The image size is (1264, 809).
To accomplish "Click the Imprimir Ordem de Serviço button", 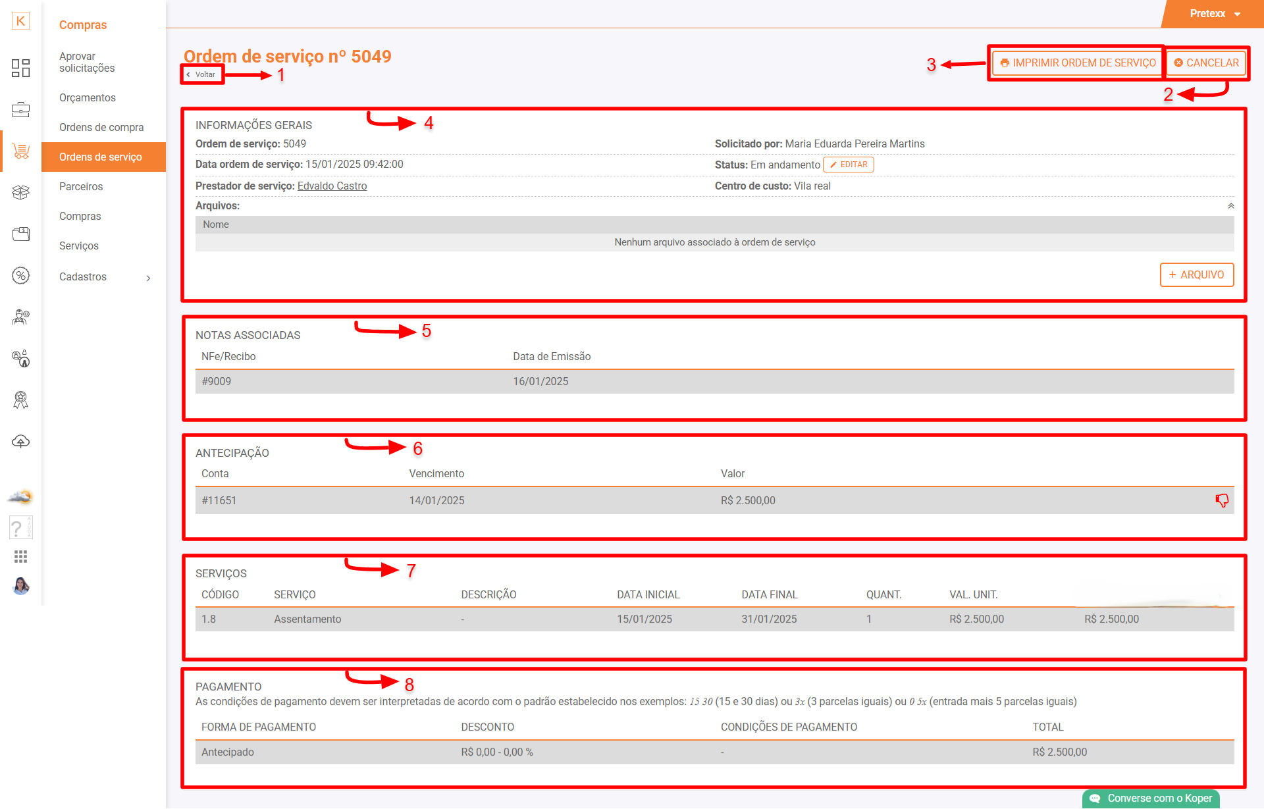I will pyautogui.click(x=1077, y=63).
